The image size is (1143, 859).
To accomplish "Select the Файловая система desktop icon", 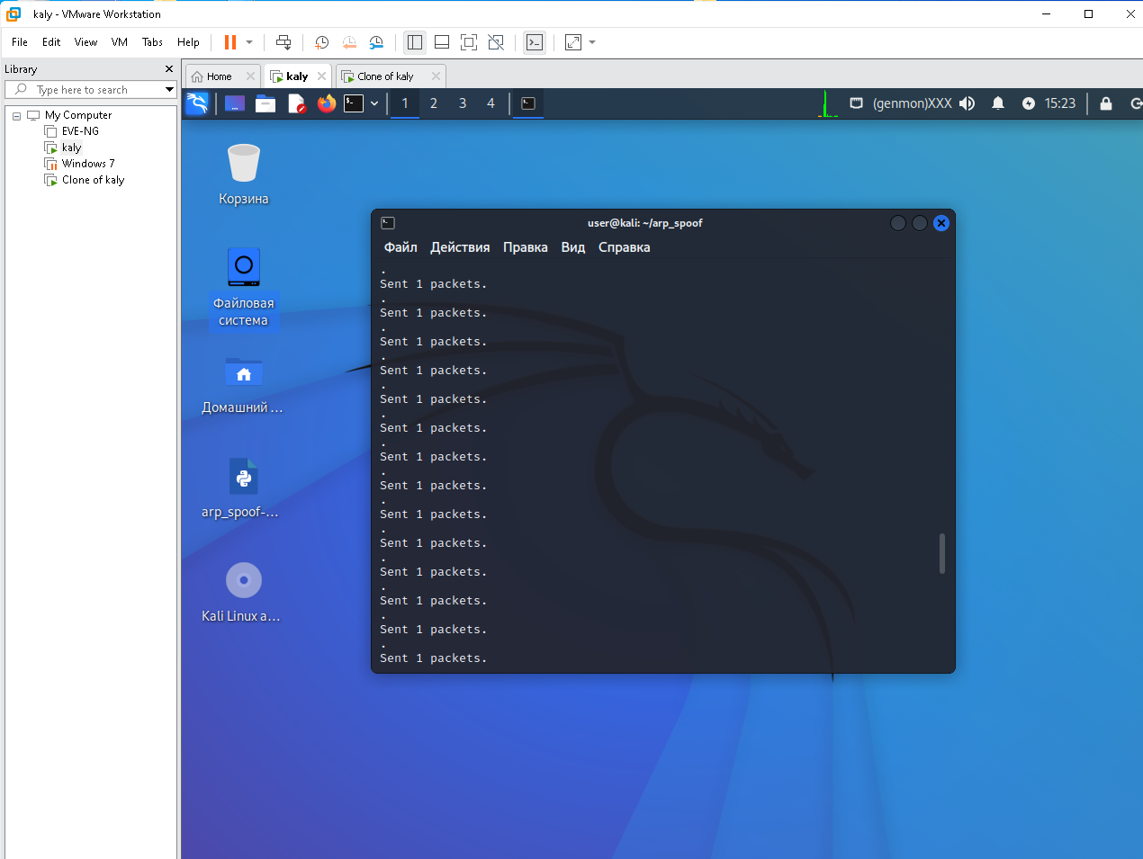I will (244, 288).
